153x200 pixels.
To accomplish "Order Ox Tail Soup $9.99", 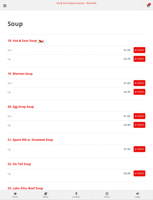I will [x=139, y=173].
